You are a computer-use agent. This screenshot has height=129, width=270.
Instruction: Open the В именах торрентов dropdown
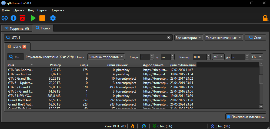(106, 57)
